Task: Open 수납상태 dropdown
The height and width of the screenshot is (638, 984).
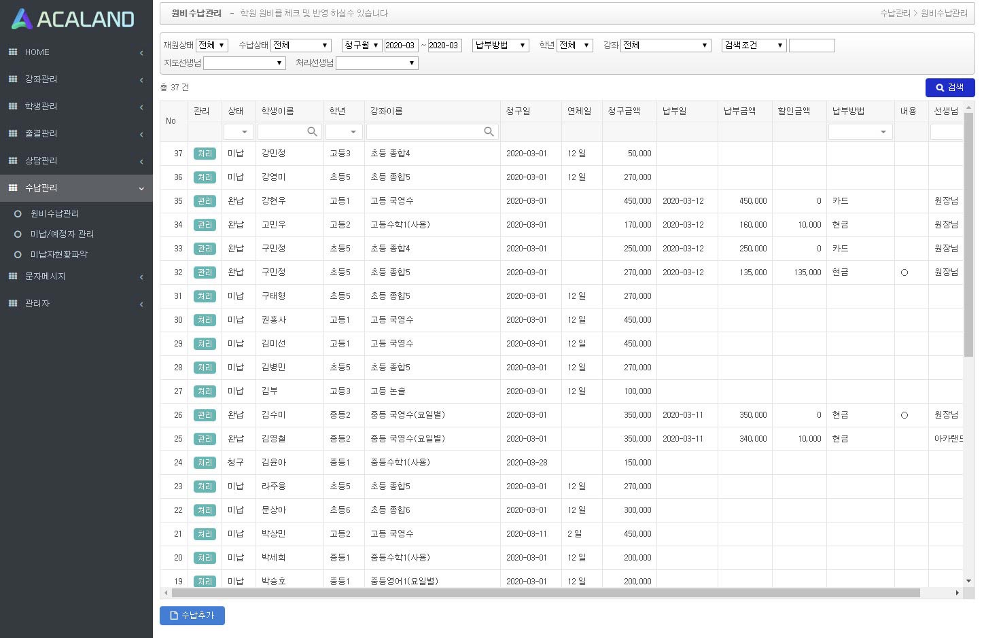Action: coord(301,46)
